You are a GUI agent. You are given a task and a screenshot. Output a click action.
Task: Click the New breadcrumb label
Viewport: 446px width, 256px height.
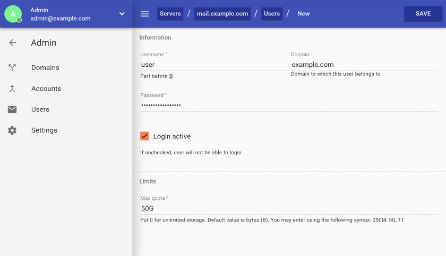(304, 14)
